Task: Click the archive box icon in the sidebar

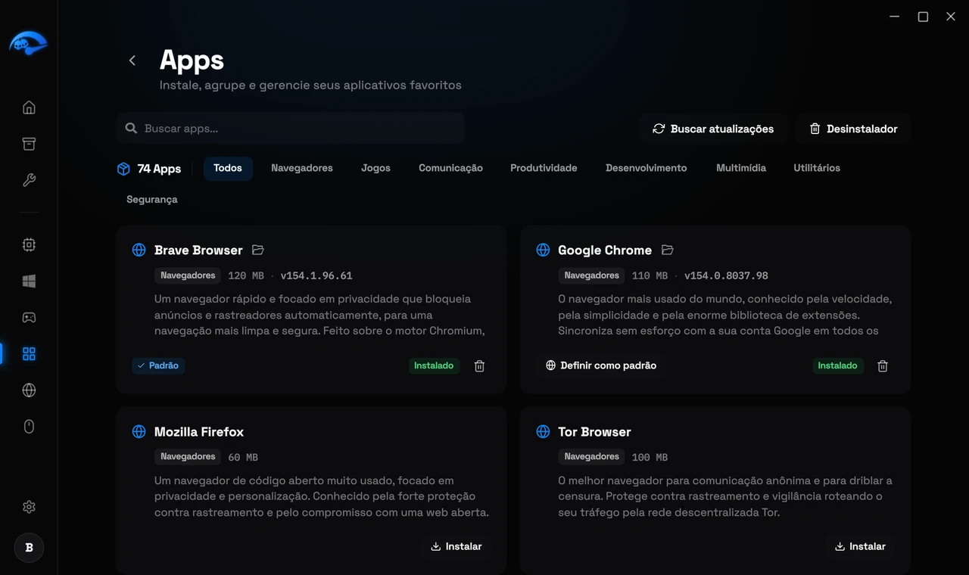Action: tap(29, 144)
